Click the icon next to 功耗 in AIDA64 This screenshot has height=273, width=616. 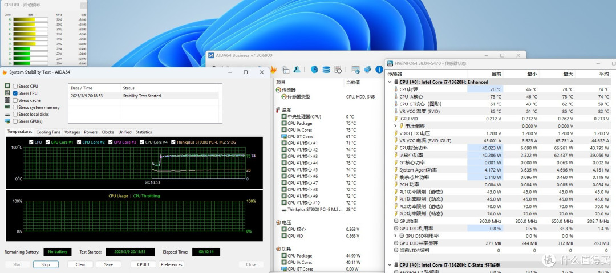point(278,249)
